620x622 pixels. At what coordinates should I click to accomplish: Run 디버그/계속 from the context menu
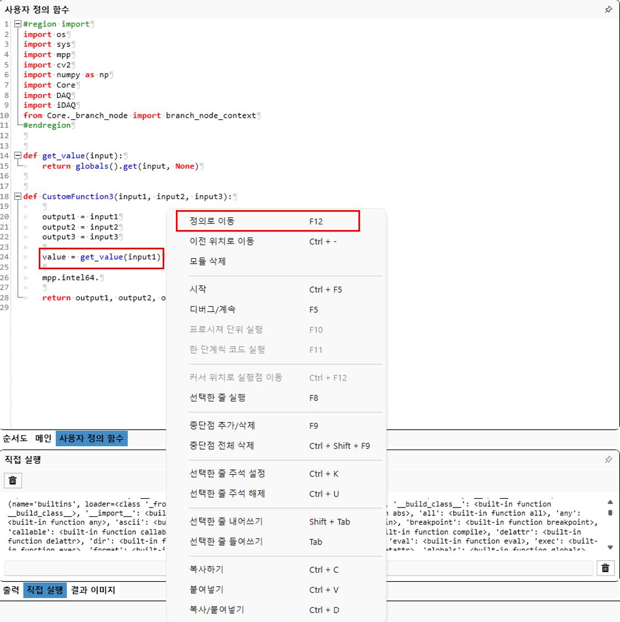(x=212, y=310)
